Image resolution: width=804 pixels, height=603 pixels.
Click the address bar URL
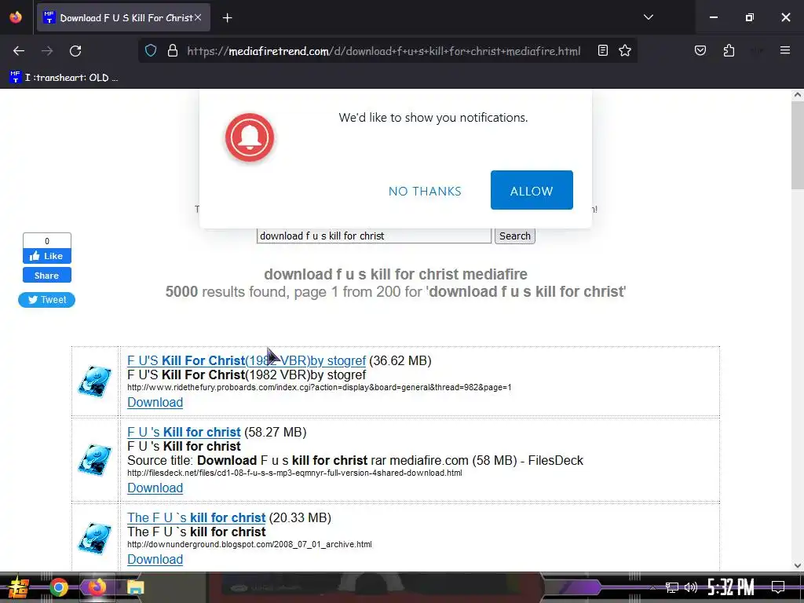[383, 51]
